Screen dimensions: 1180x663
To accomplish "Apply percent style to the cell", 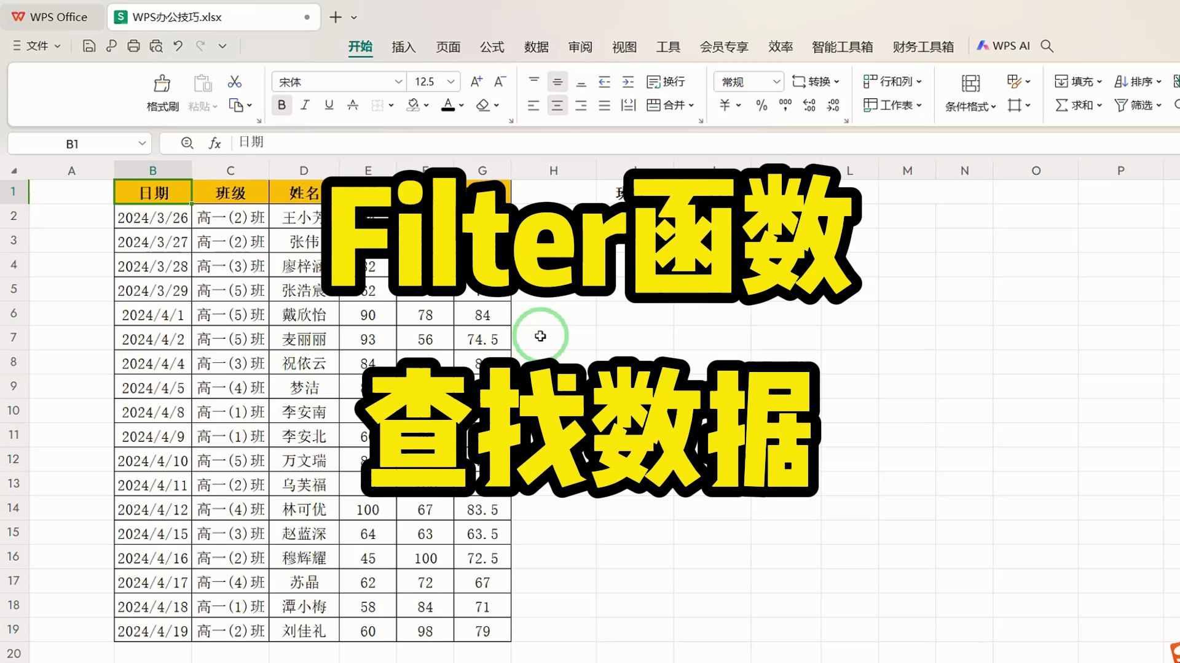I will [761, 105].
